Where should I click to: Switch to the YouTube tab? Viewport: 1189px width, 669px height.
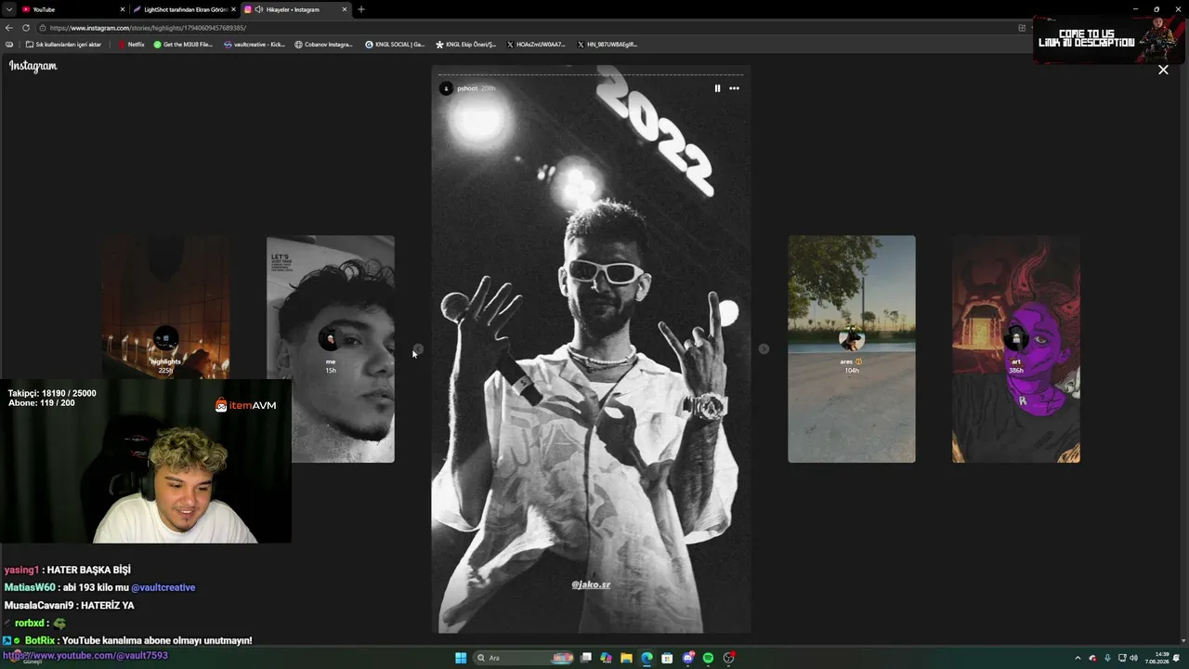[72, 9]
